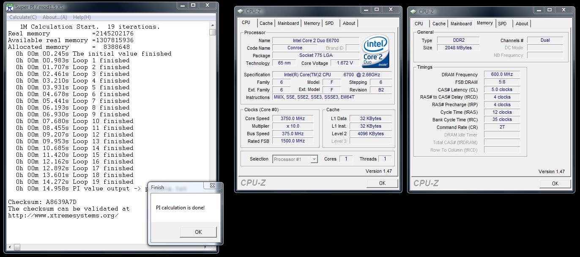
Task: Minimize the CPU-Z Memory window
Action: pyautogui.click(x=538, y=10)
